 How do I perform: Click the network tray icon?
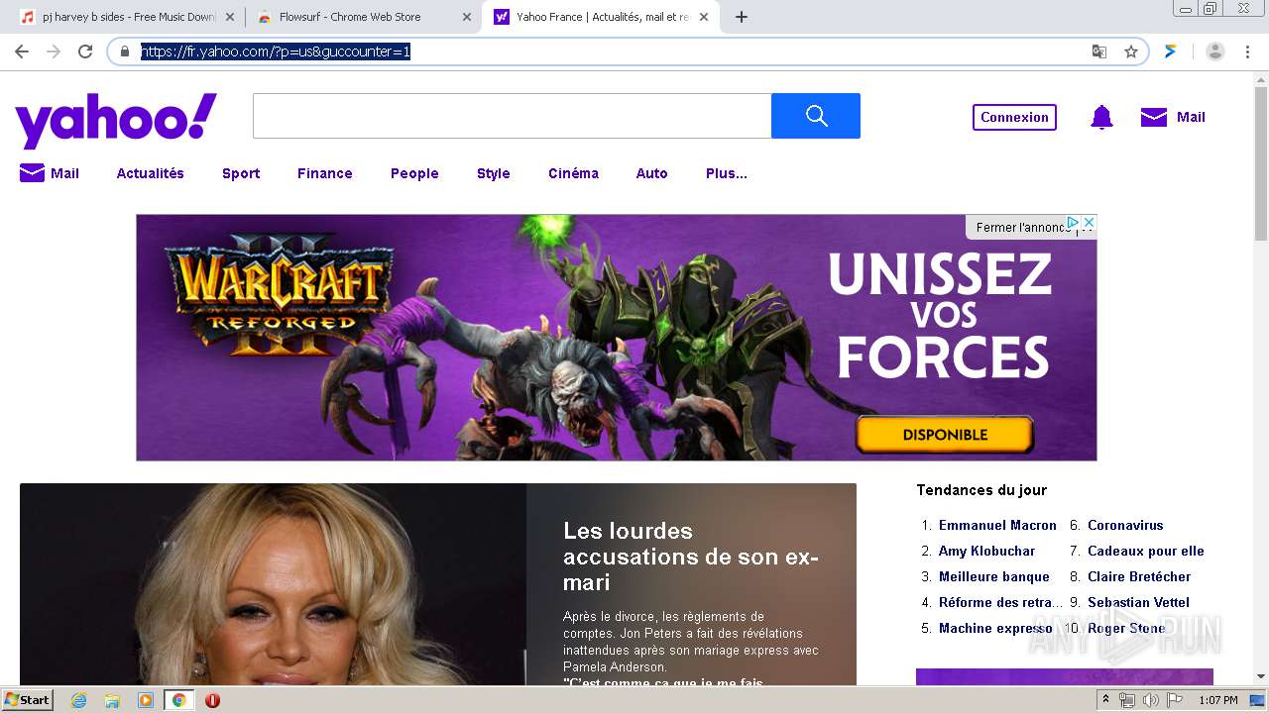click(1127, 700)
